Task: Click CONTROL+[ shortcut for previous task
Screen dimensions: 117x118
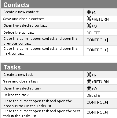Action: point(97,103)
